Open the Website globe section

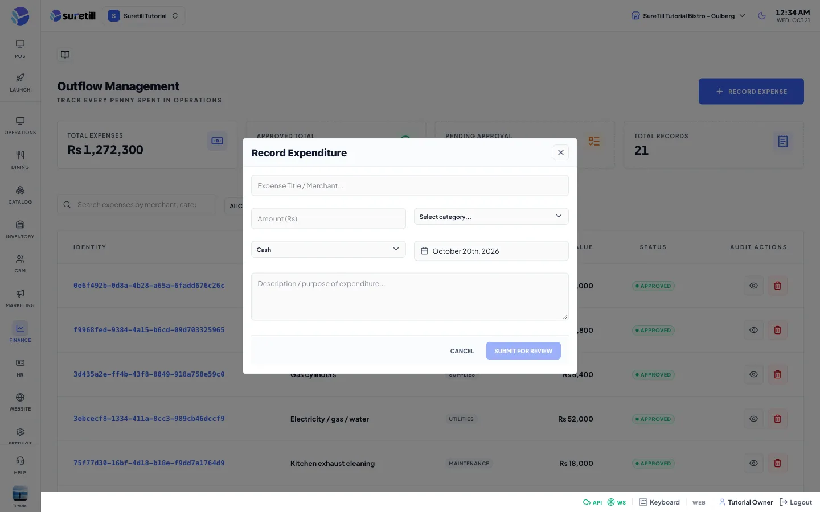(20, 402)
